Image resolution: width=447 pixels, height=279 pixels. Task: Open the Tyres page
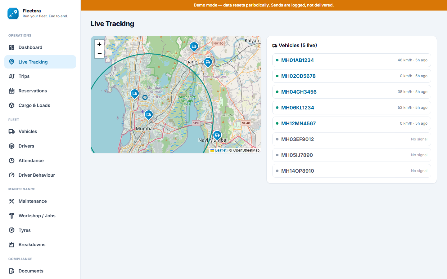tap(40, 230)
